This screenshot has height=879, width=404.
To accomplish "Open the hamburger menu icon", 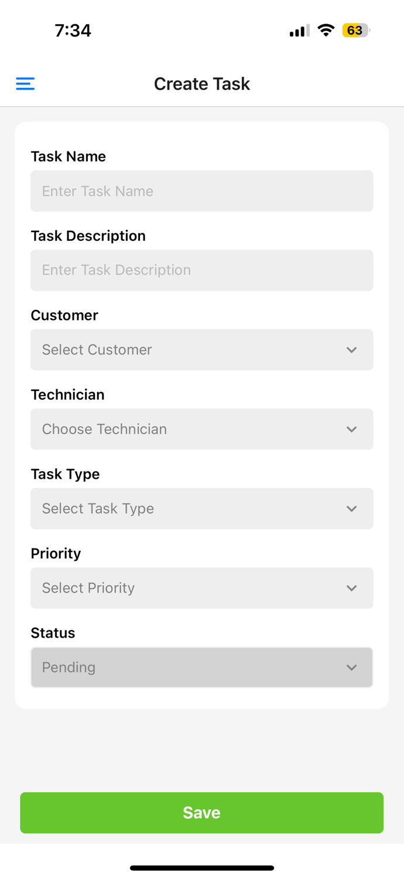I will click(25, 84).
